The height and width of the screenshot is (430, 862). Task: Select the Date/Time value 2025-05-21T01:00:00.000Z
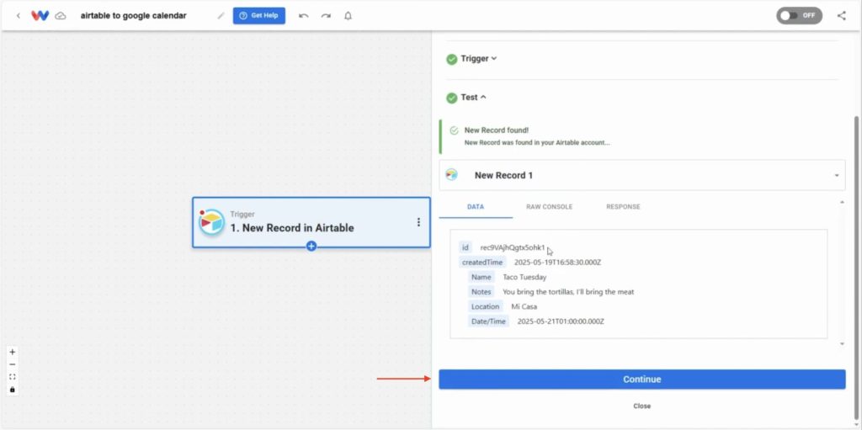[x=561, y=321]
